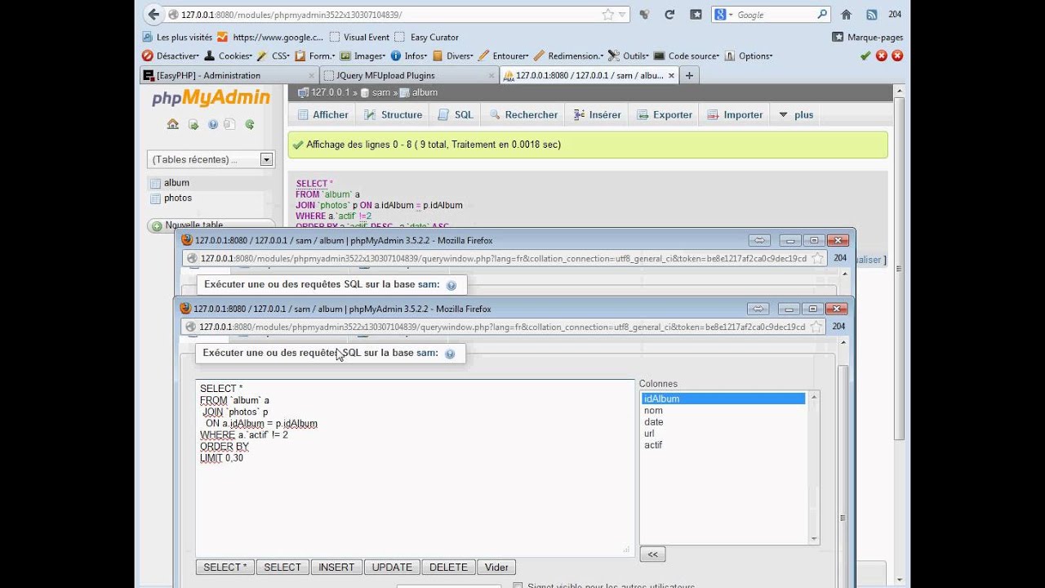1045x588 pixels.
Task: Open the Cookies developer toolbar dropdown
Action: (228, 56)
